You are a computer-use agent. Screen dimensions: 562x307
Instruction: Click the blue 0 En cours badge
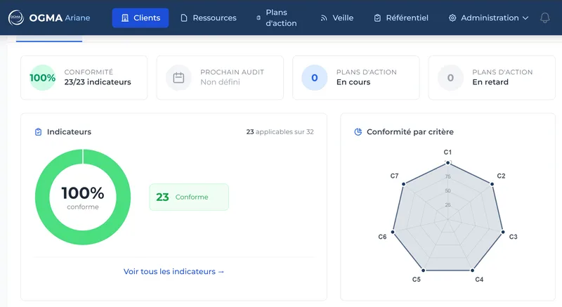314,78
